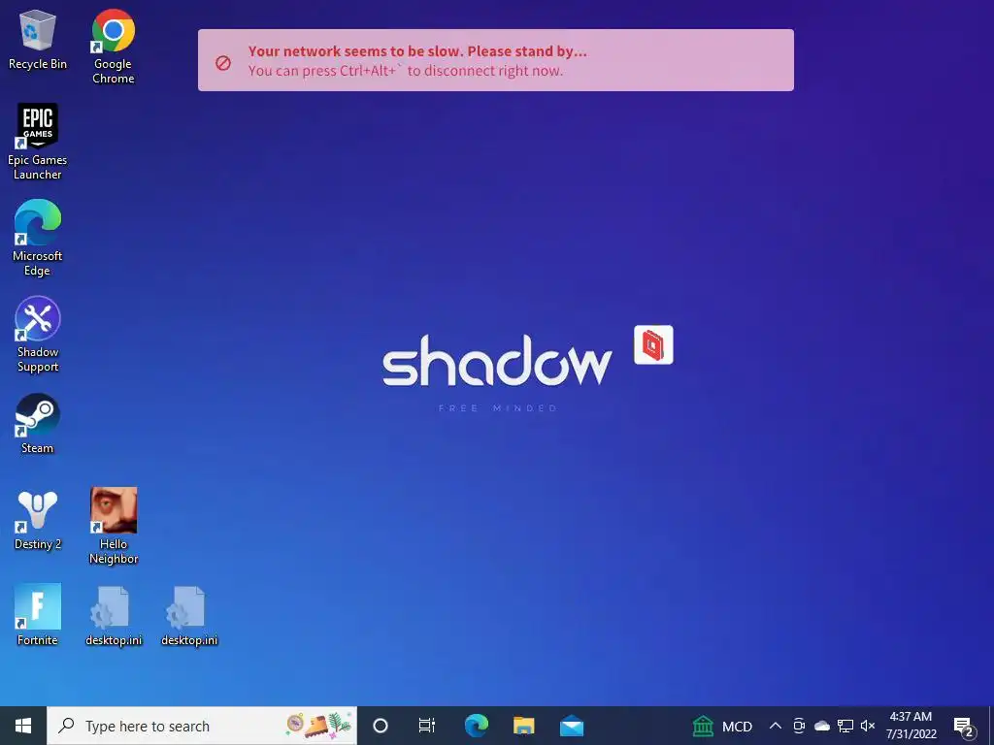Select the Google Chrome desktop shortcut
Viewport: 994px width, 745px height.
pyautogui.click(x=114, y=47)
